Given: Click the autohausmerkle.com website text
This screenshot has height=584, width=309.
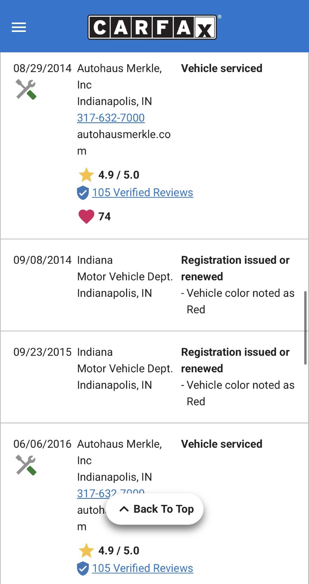Looking at the screenshot, I should click(123, 134).
